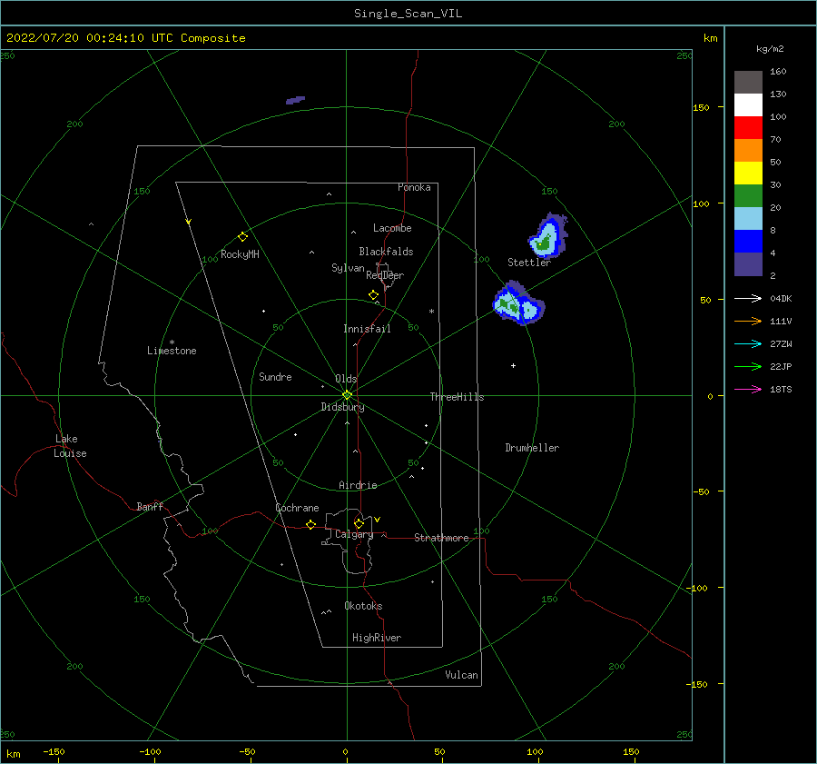This screenshot has width=817, height=764.
Task: Pick the yellow 30-50 legend swatch
Action: point(748,174)
